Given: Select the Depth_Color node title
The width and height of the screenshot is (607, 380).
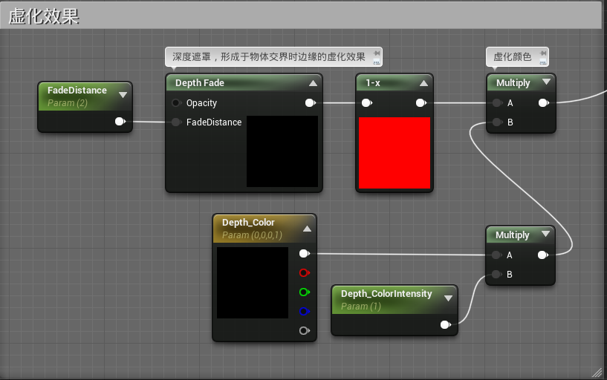Looking at the screenshot, I should 248,222.
